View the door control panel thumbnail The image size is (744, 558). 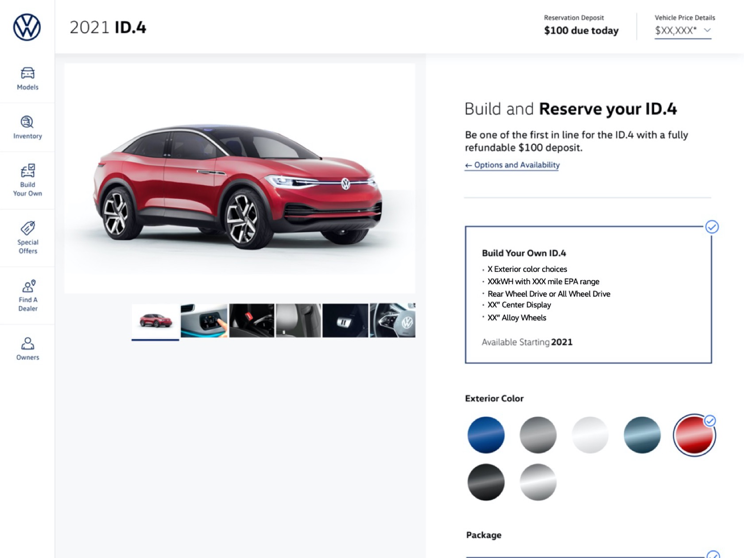point(204,320)
